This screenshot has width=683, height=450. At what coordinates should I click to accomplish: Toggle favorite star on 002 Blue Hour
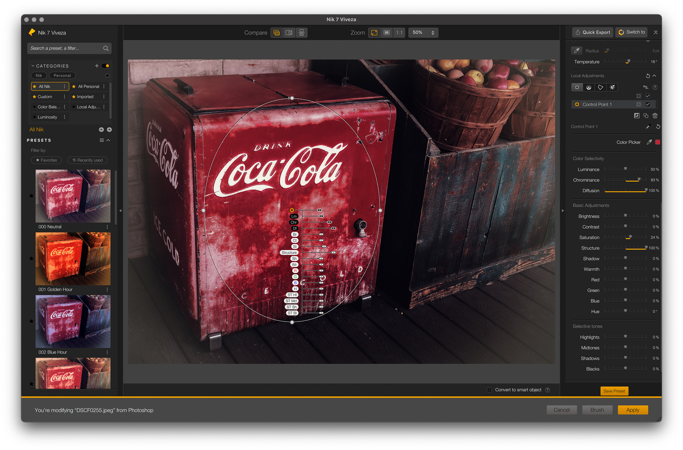click(31, 321)
